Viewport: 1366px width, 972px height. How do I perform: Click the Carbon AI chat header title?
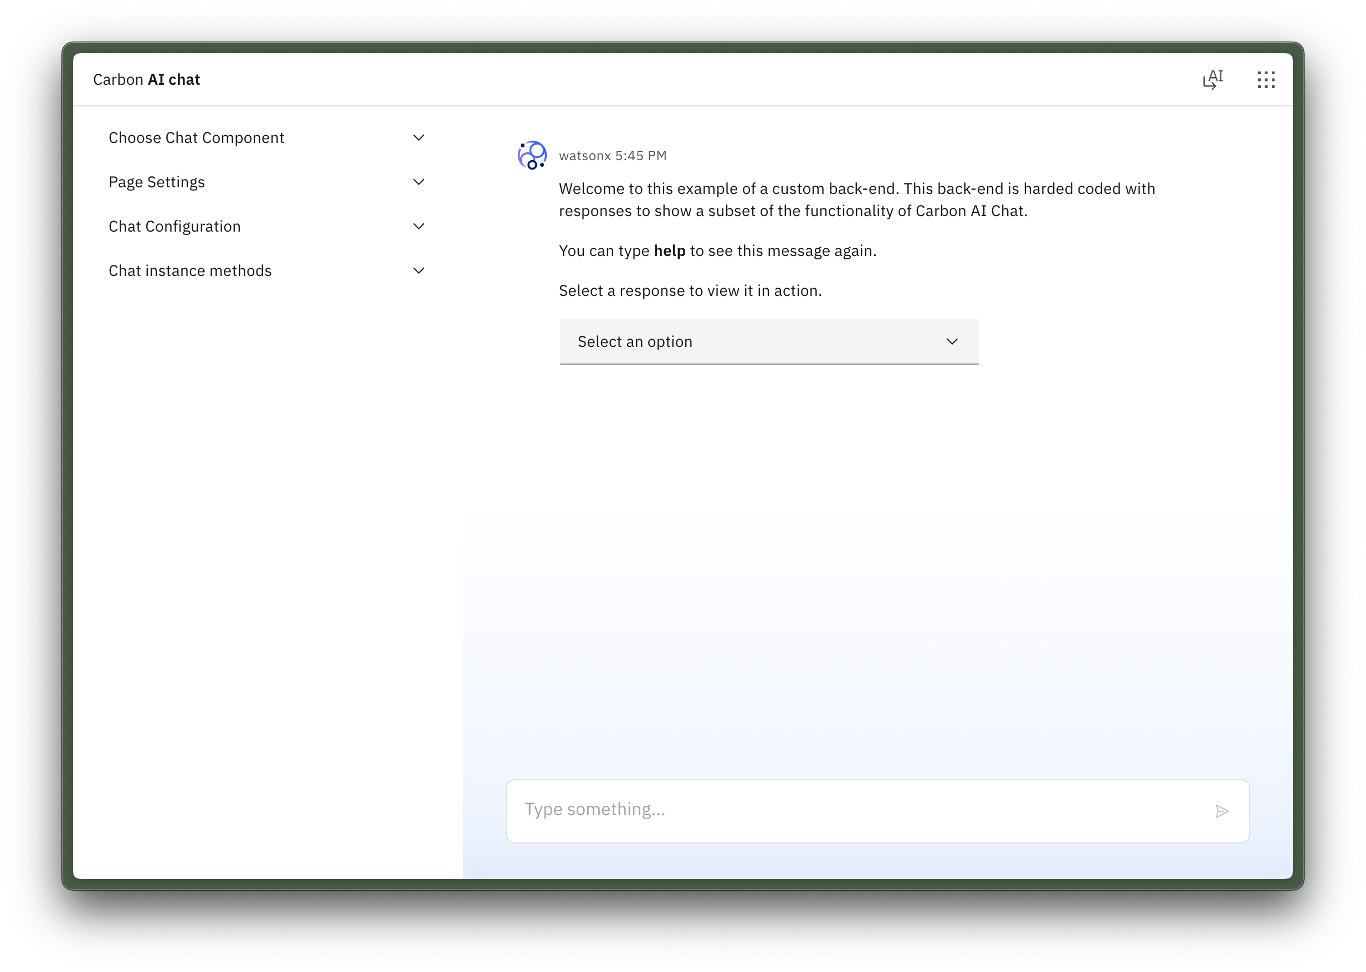click(x=147, y=80)
